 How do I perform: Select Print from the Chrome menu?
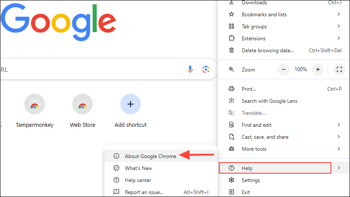tap(249, 89)
